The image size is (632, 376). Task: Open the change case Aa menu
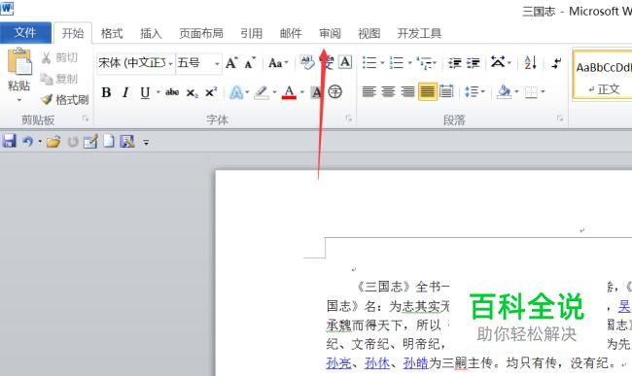pyautogui.click(x=278, y=63)
